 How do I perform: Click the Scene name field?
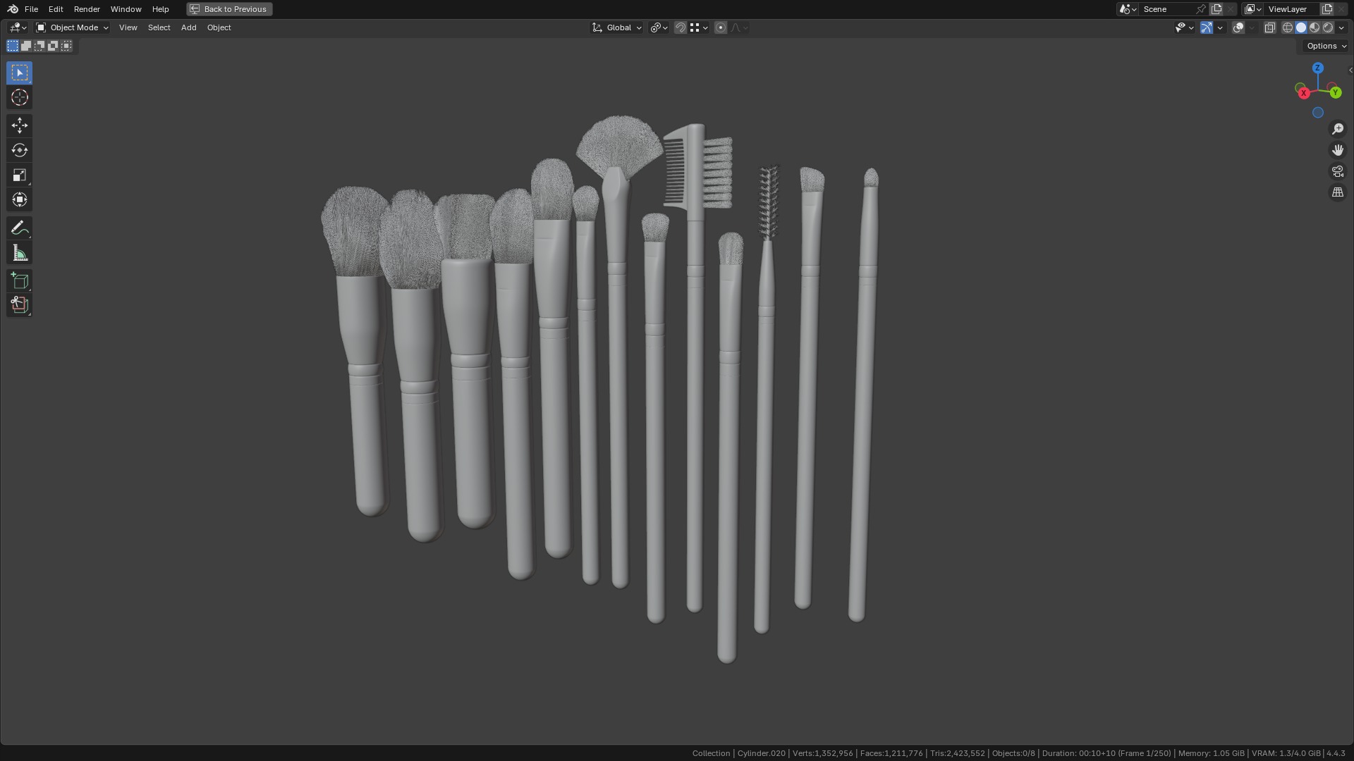tap(1166, 9)
